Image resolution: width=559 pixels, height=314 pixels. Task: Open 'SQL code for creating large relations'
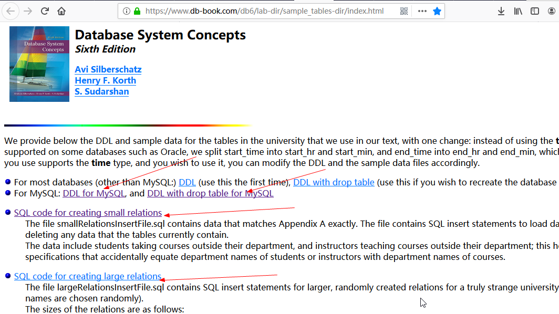tap(88, 276)
